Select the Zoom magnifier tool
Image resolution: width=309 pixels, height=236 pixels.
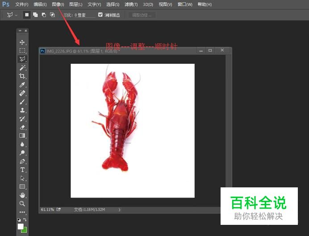click(x=22, y=203)
